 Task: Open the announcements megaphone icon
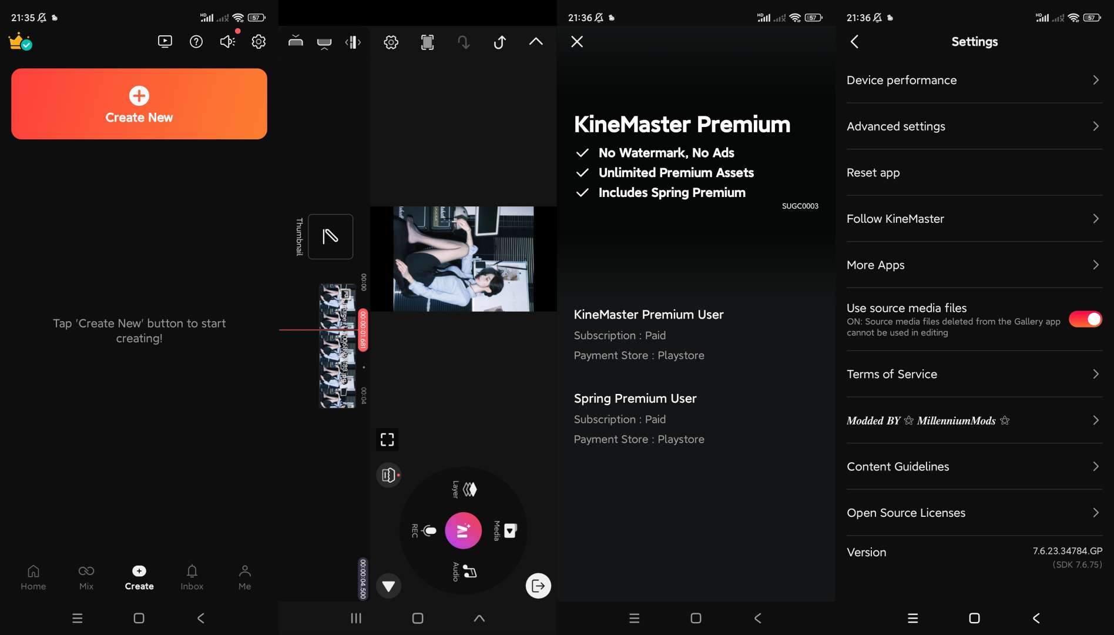[227, 42]
